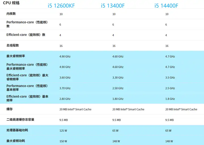Click the '内核数' row label

pos(11,14)
